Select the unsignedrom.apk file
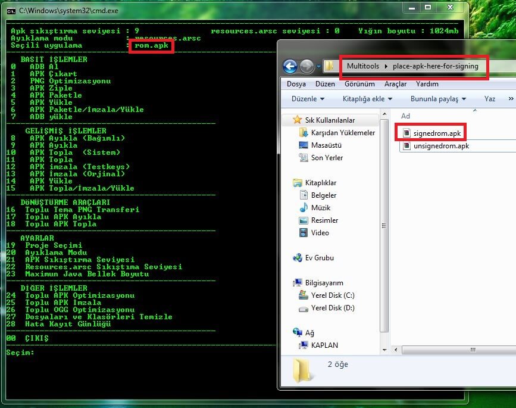Image resolution: width=516 pixels, height=408 pixels. pyautogui.click(x=440, y=146)
